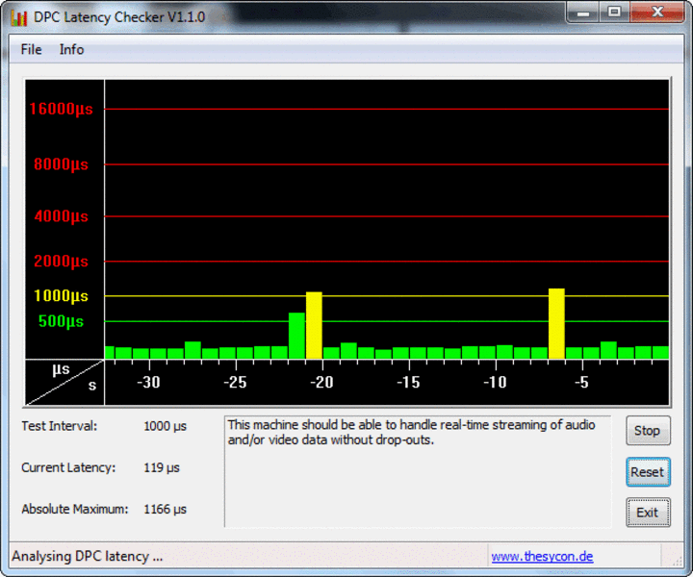
Task: Click the yellow latency bar near -7 seconds
Action: point(556,323)
